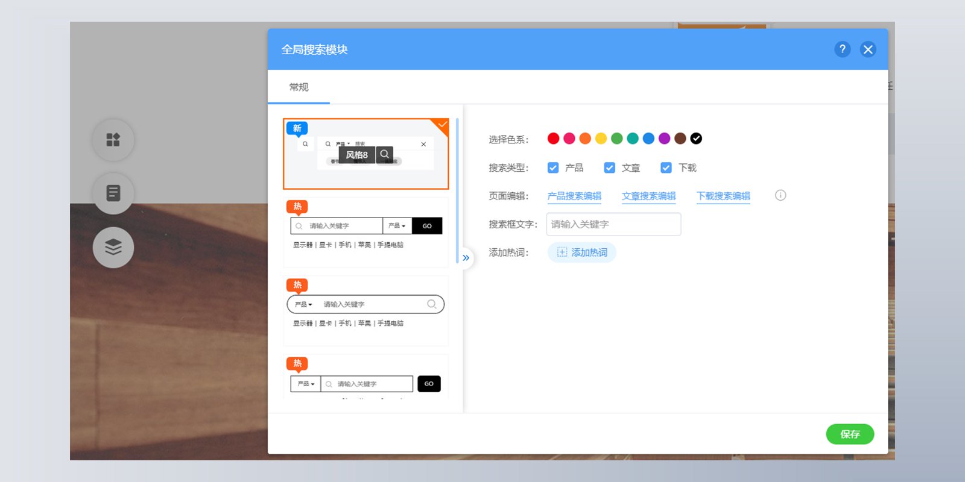This screenshot has width=965, height=482.
Task: Uncheck the 产品 search type checkbox
Action: [553, 167]
